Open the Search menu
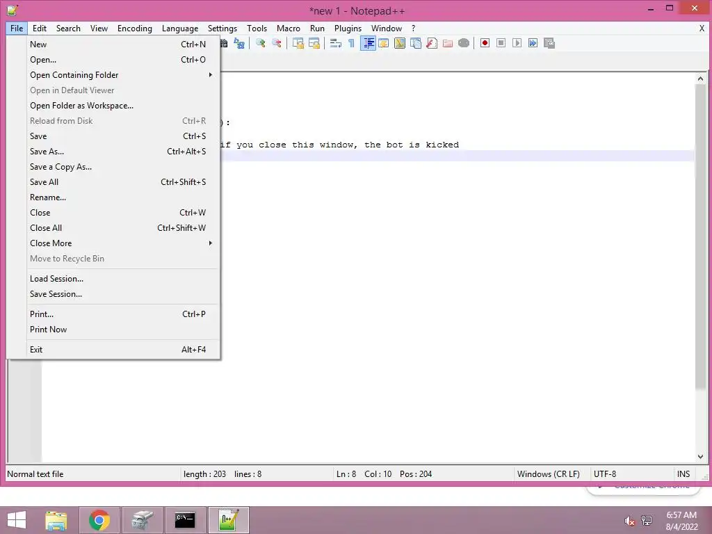The width and height of the screenshot is (712, 534). (x=68, y=28)
